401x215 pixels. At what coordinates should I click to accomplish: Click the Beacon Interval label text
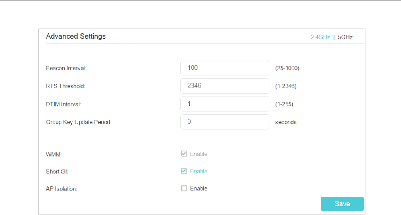coord(66,68)
